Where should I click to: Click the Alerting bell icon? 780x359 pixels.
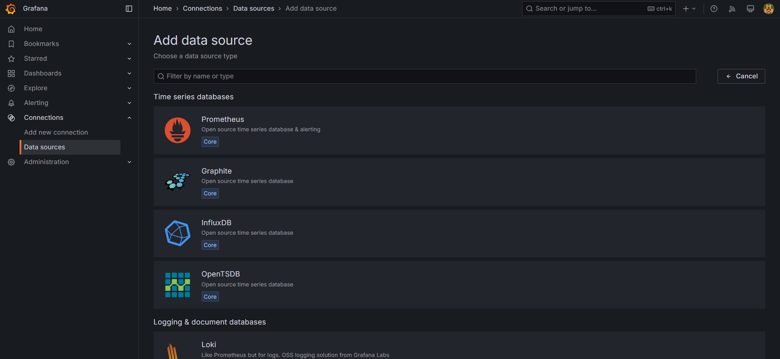click(x=12, y=103)
